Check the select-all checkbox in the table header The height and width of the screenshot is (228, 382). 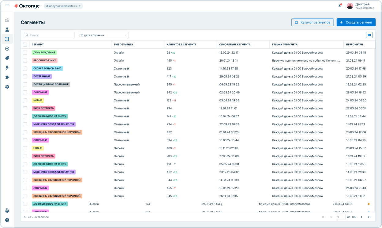pyautogui.click(x=25, y=44)
